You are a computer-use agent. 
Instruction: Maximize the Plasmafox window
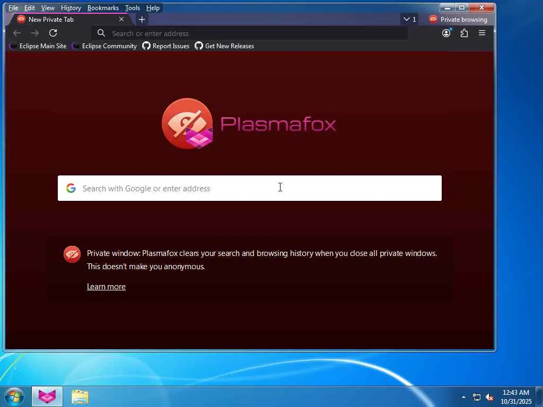[x=462, y=7]
